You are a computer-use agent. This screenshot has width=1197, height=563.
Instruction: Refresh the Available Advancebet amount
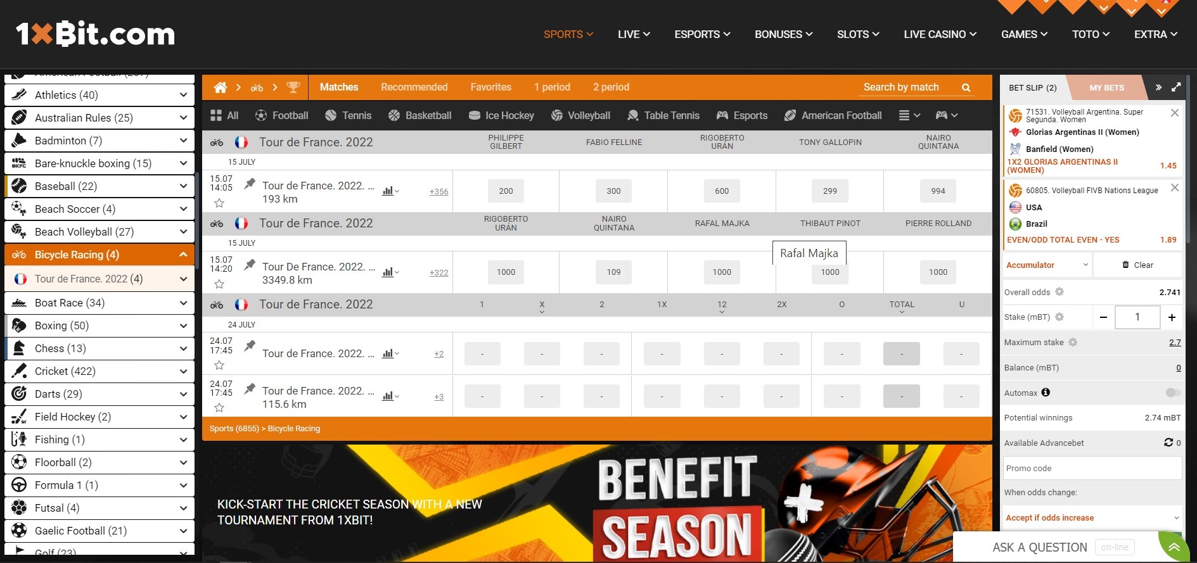point(1168,443)
